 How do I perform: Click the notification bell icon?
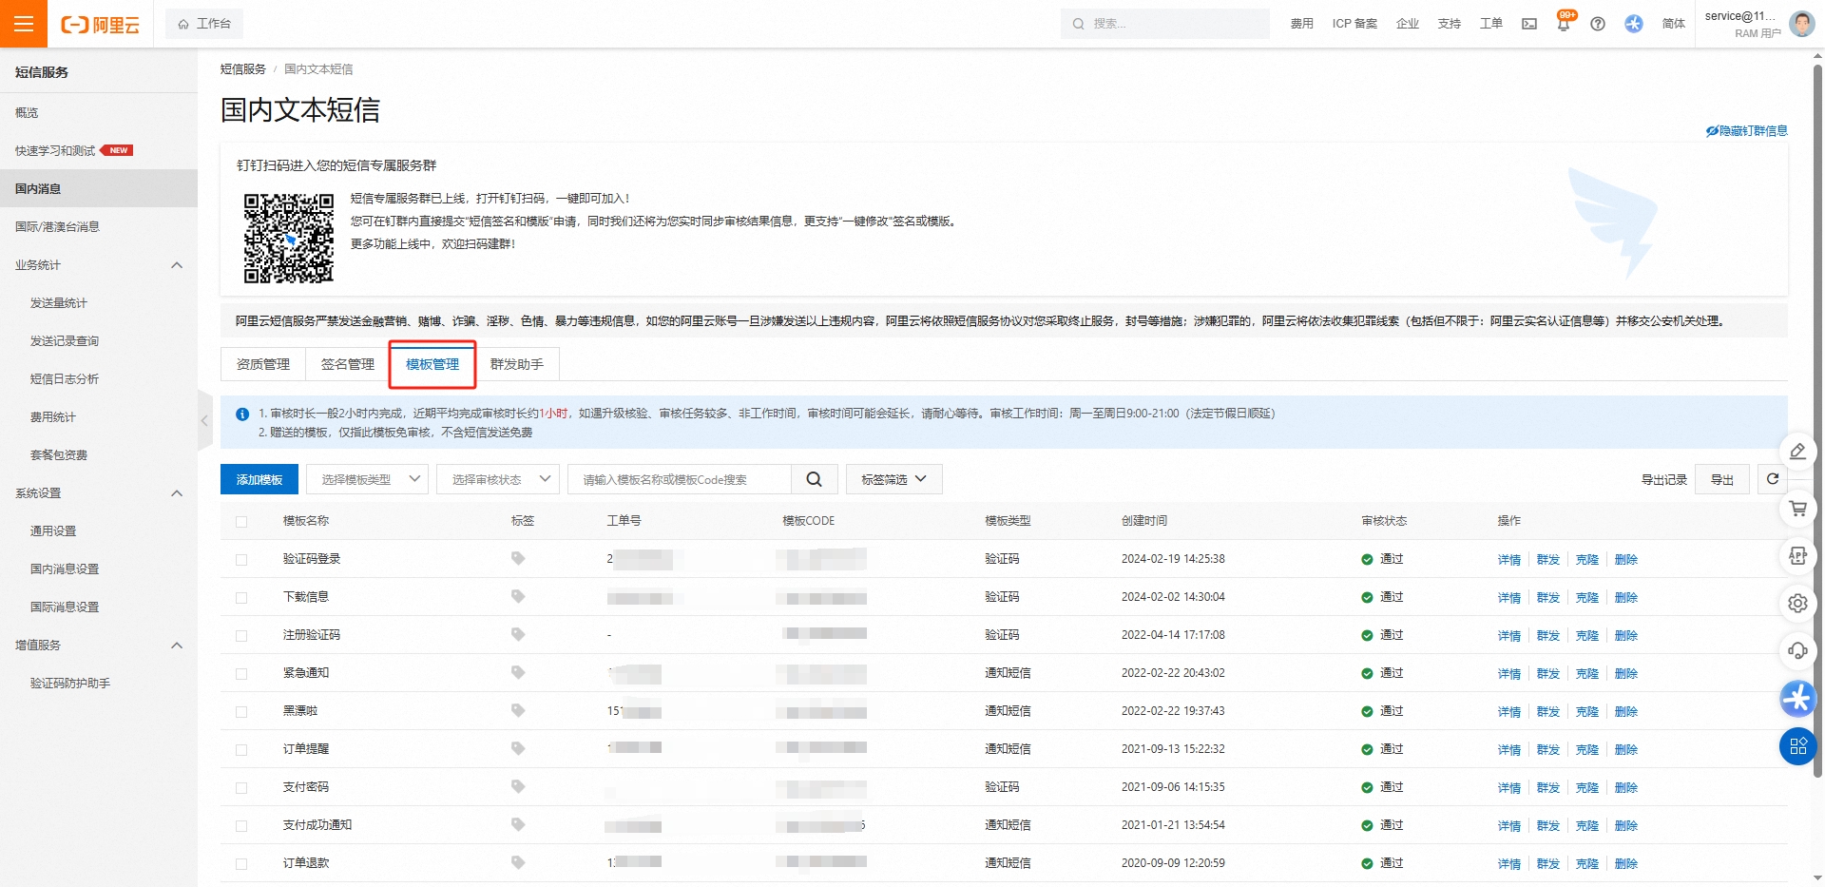click(1564, 25)
